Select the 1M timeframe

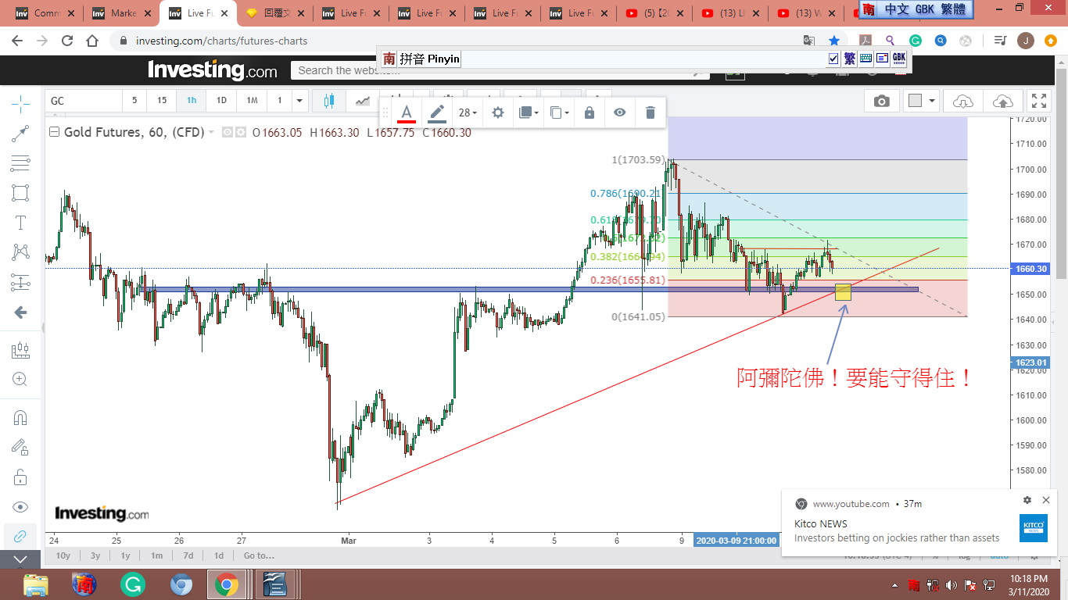252,101
